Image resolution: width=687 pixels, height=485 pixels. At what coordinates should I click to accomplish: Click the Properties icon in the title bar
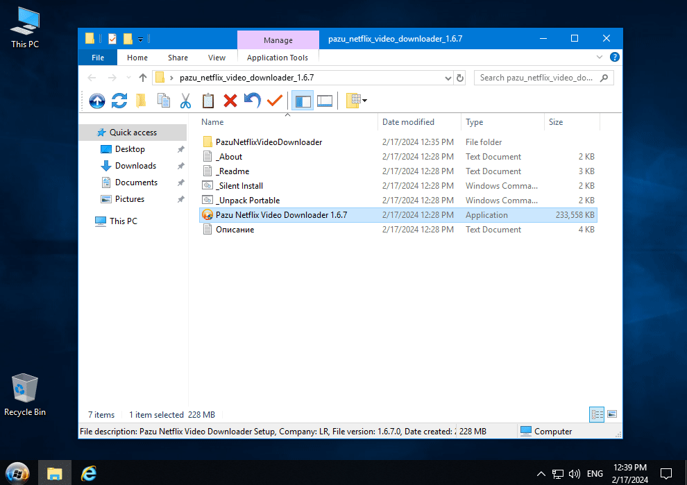112,39
